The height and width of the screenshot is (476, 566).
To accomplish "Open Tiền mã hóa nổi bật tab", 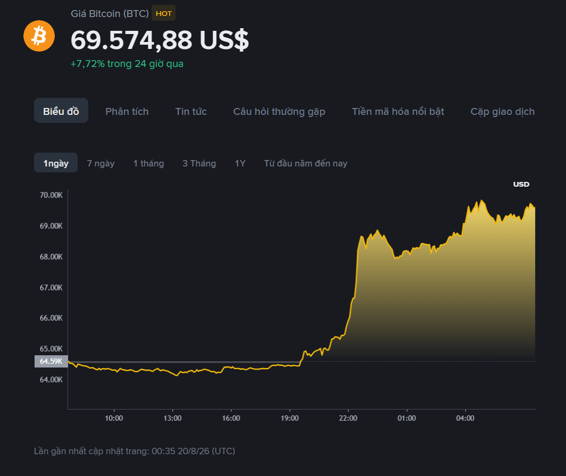I will point(398,112).
